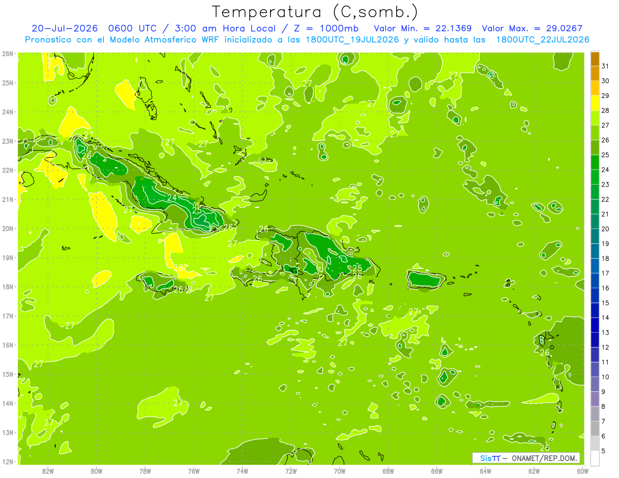Click the "60W" longitude axis label
Viewport: 619px width, 478px height.
coord(582,471)
